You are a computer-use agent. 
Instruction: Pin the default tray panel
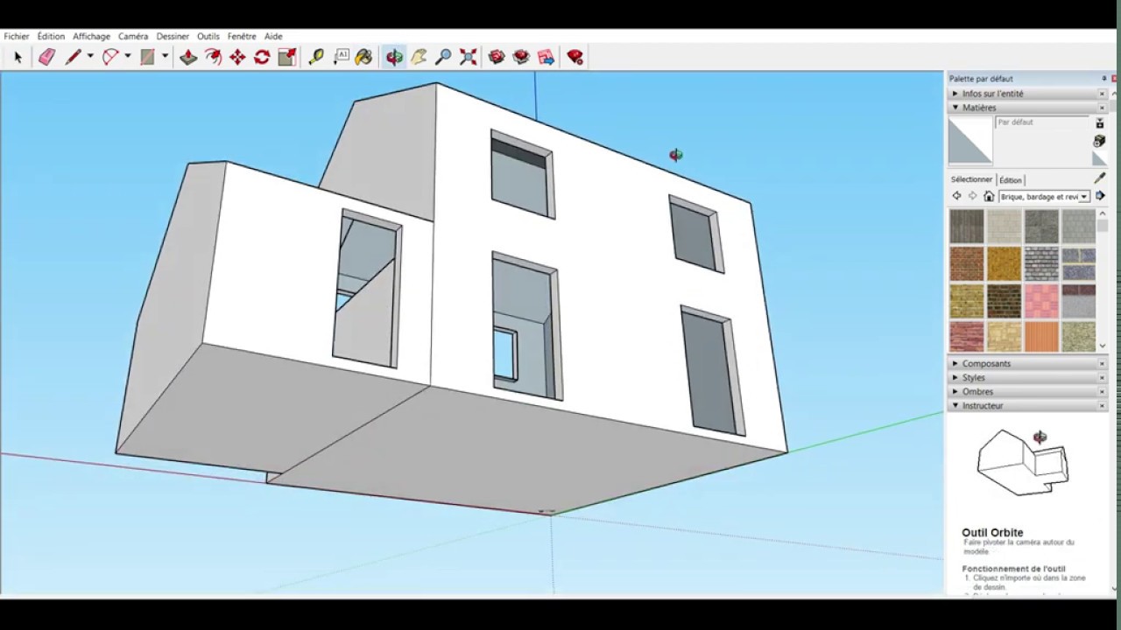[x=1103, y=79]
